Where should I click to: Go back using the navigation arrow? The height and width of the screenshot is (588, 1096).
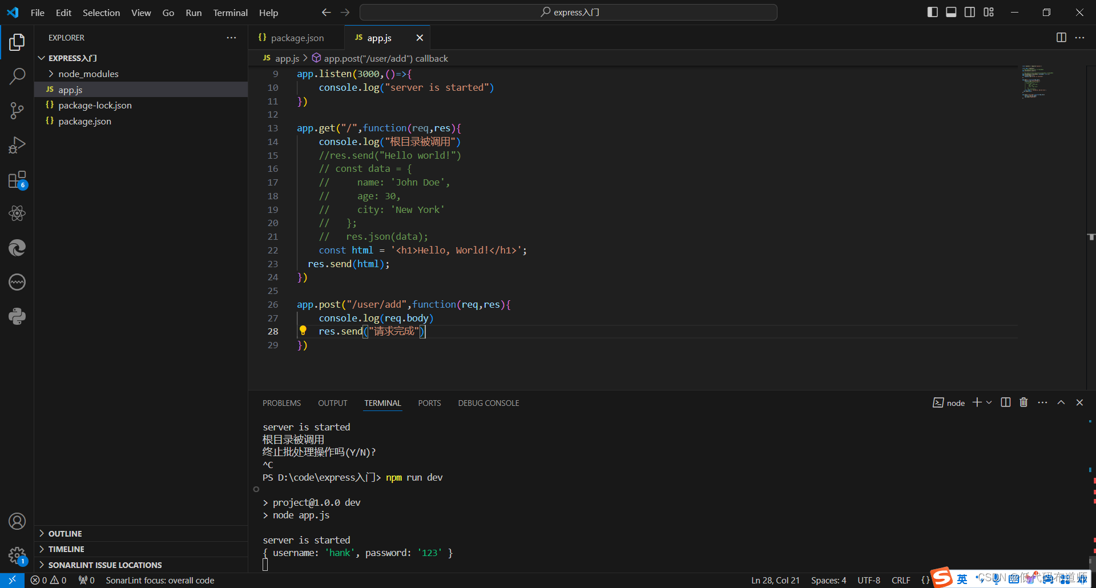326,12
